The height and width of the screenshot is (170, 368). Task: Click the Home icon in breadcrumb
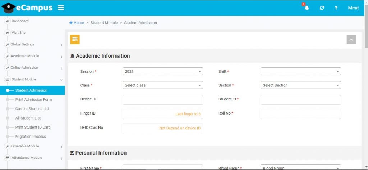point(71,23)
